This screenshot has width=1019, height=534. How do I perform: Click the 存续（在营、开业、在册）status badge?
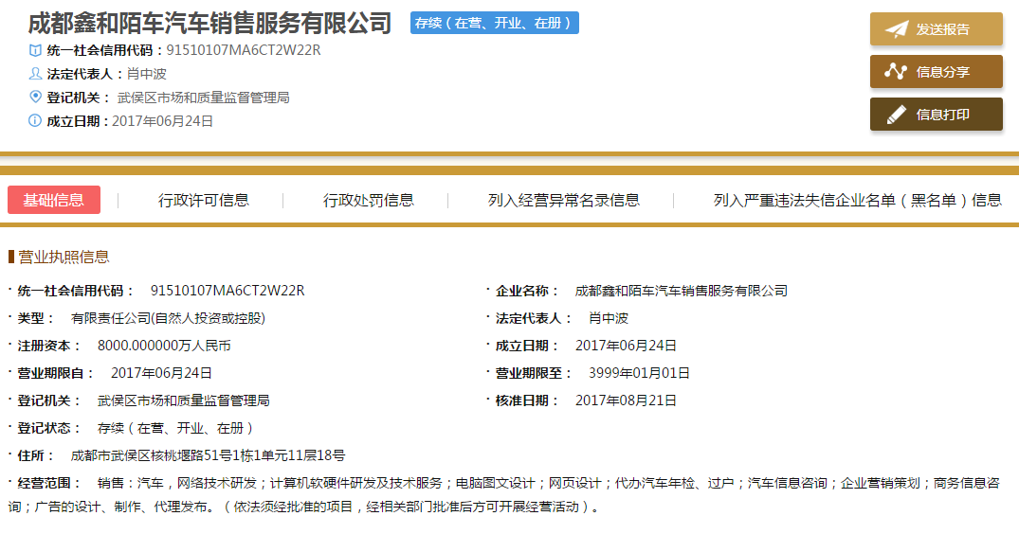tap(495, 23)
